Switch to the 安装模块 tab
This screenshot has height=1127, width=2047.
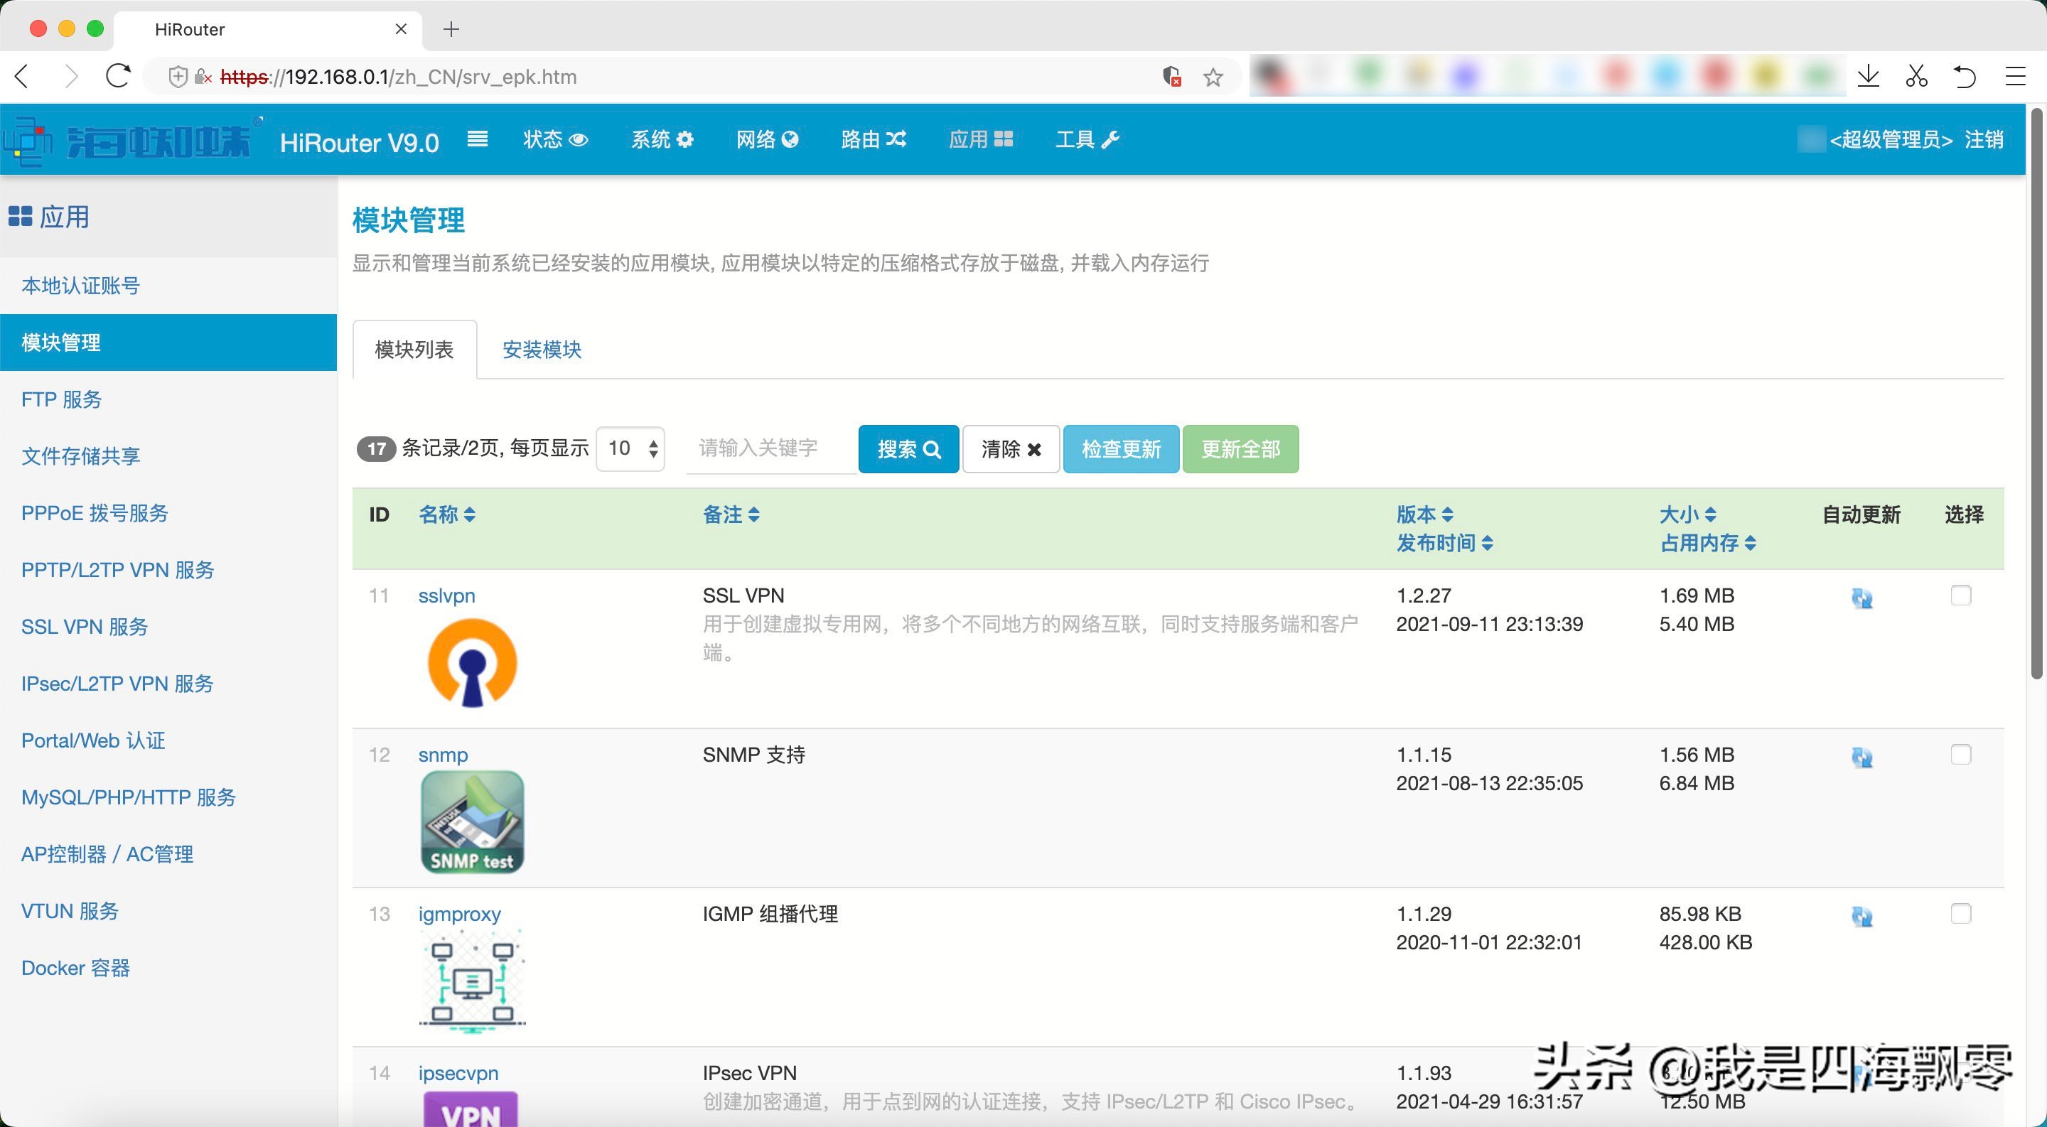click(542, 350)
